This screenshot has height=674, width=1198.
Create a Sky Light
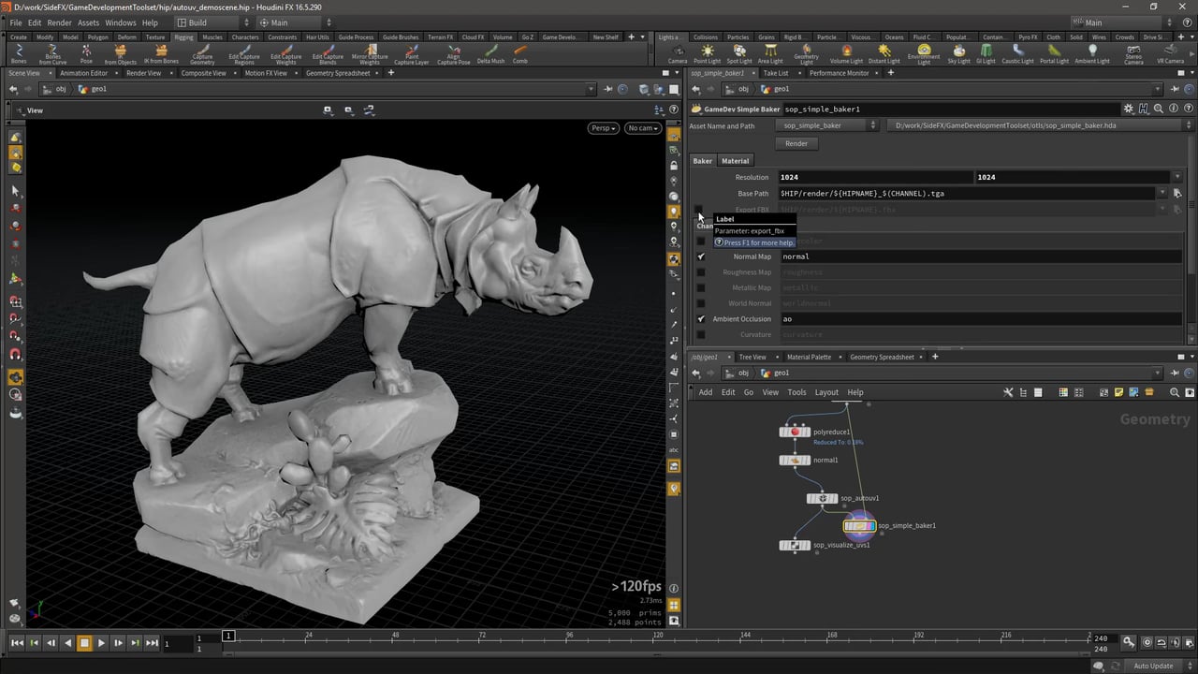click(959, 53)
